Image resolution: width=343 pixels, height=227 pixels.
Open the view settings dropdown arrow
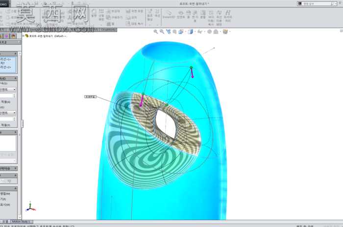pyautogui.click(x=230, y=32)
